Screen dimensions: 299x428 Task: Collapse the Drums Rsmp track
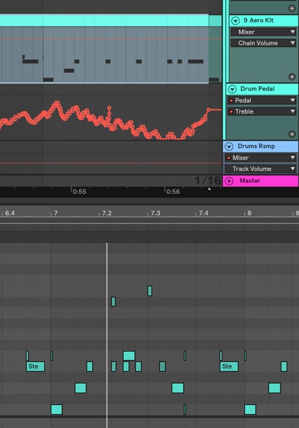229,146
